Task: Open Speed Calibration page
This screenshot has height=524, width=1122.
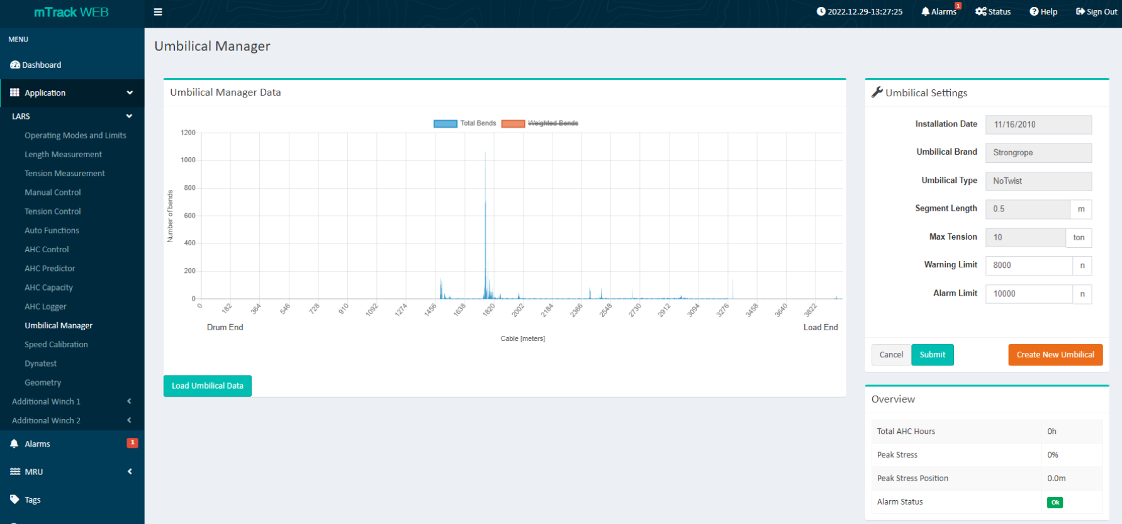Action: pyautogui.click(x=56, y=344)
